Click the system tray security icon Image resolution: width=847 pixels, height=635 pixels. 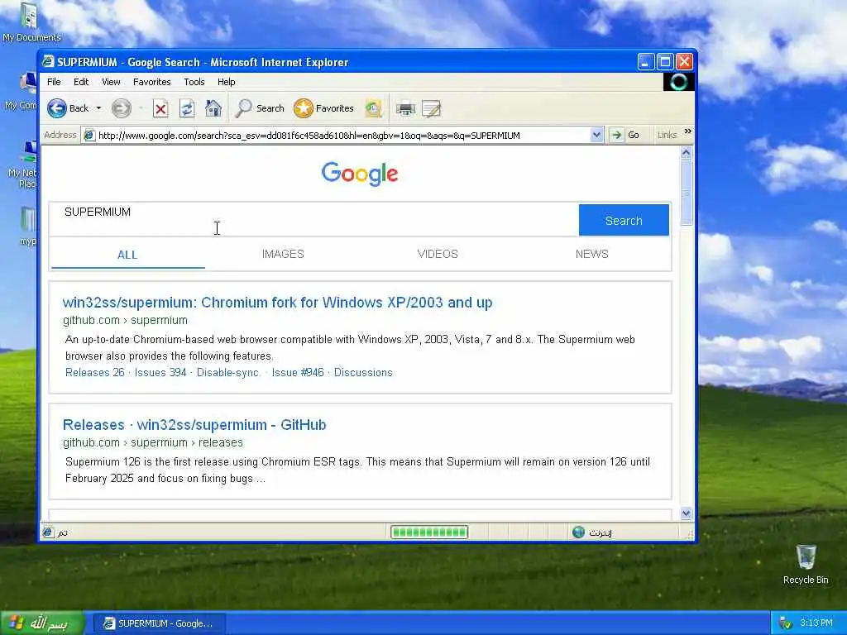coord(786,623)
